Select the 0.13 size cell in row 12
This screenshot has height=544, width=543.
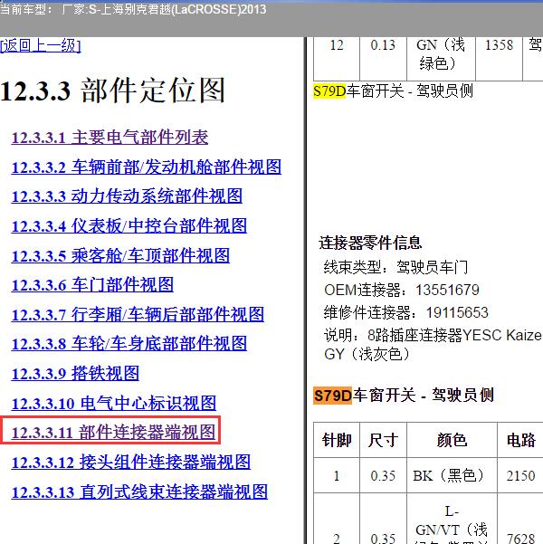click(383, 58)
